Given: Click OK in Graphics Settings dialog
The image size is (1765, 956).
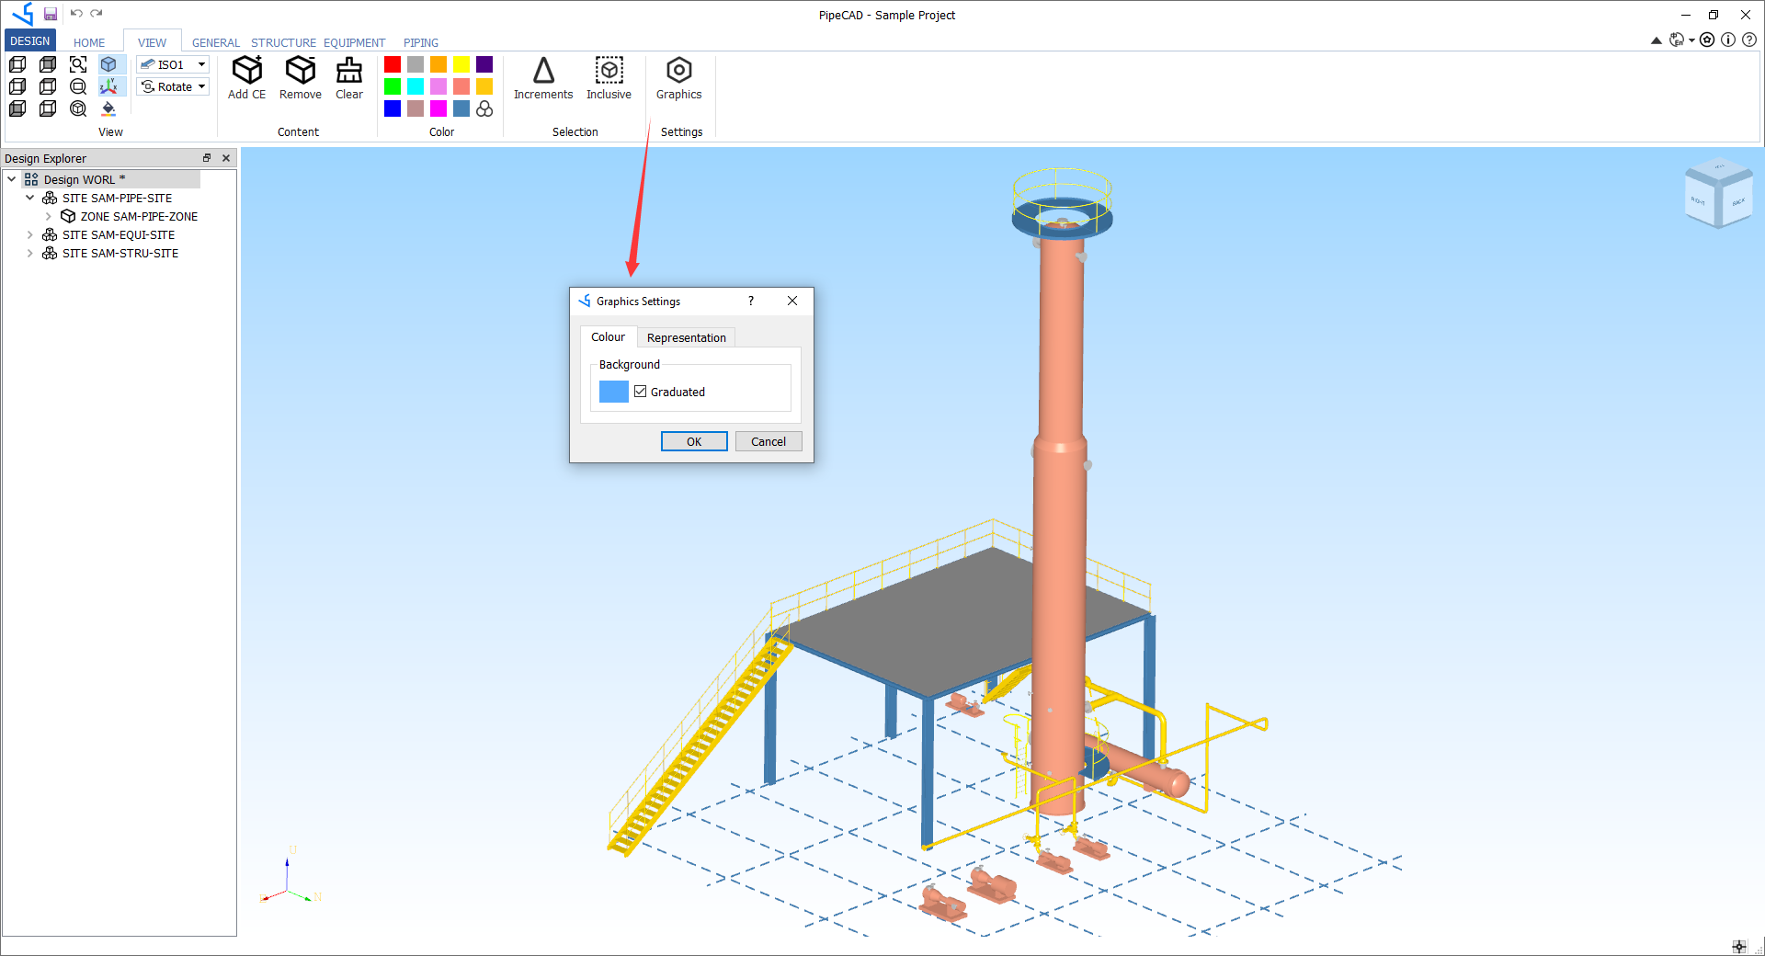Looking at the screenshot, I should click(693, 441).
